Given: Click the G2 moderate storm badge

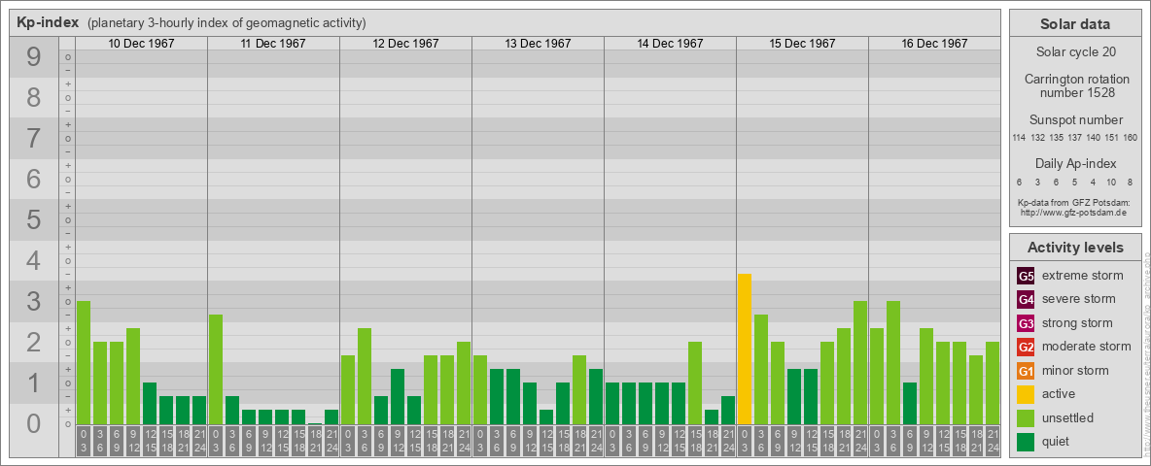Looking at the screenshot, I should (x=1026, y=348).
